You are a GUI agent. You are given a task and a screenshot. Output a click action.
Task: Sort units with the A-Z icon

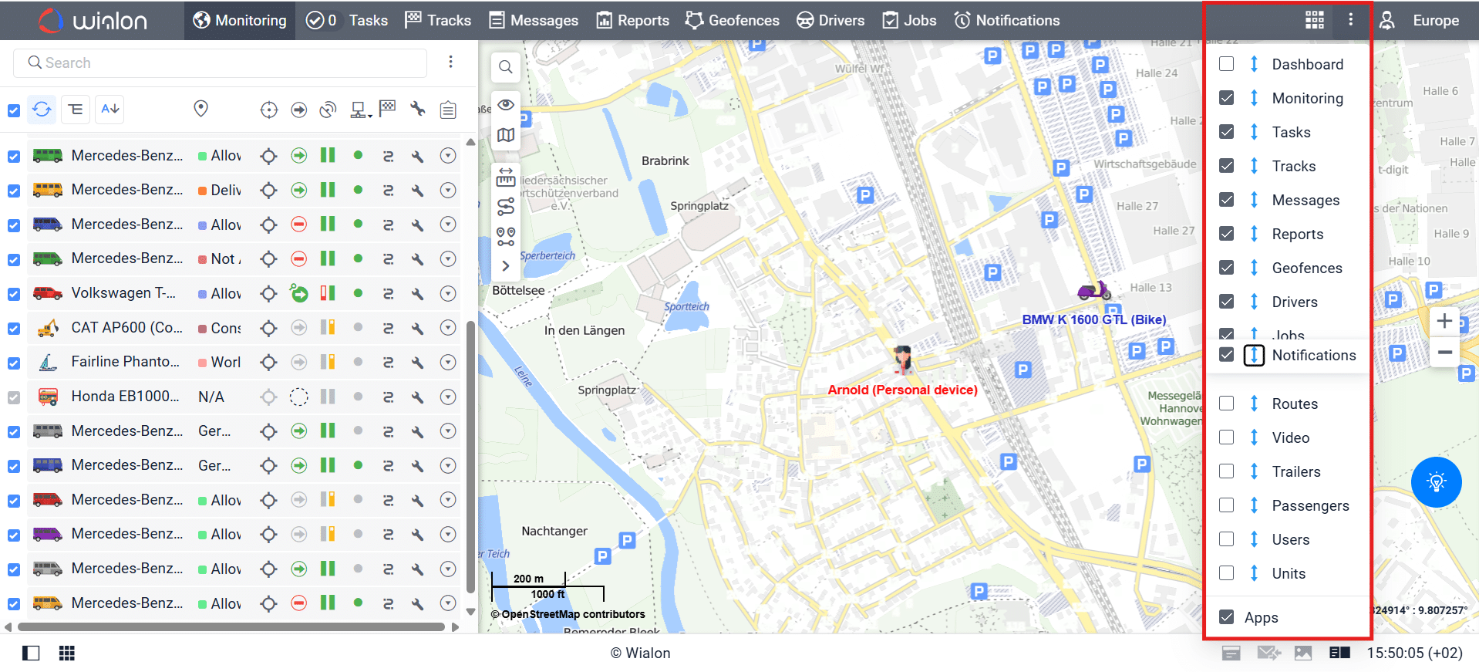coord(109,110)
